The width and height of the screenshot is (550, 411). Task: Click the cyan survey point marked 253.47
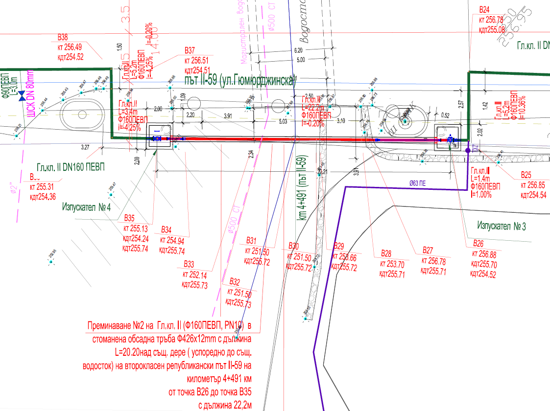(x=111, y=194)
